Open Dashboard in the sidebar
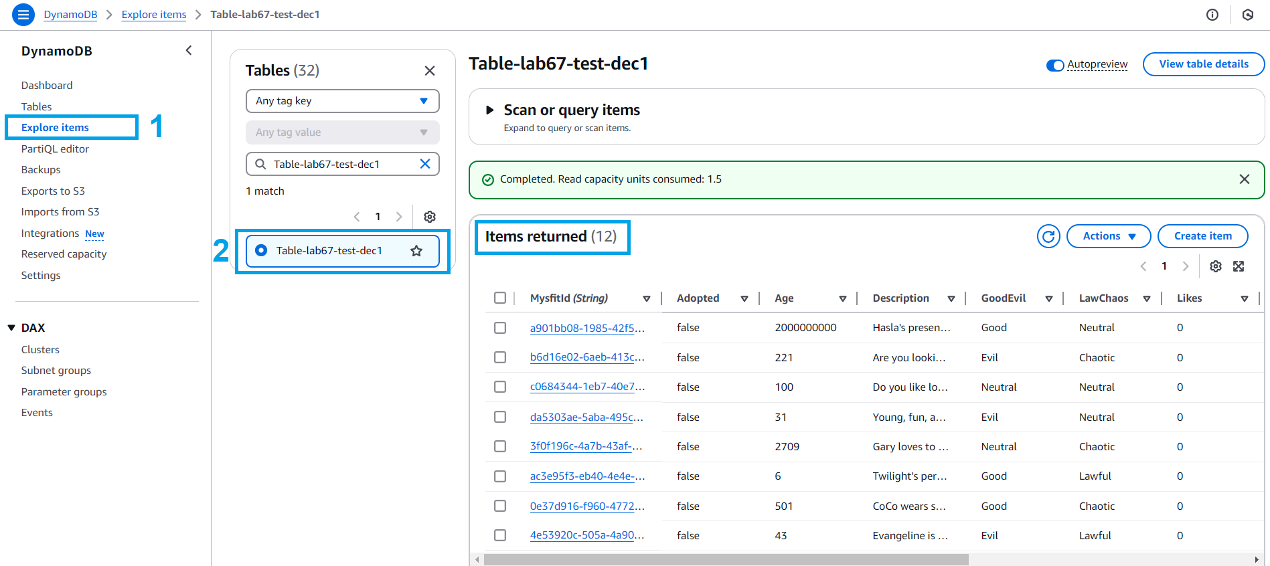Image resolution: width=1270 pixels, height=566 pixels. point(47,86)
